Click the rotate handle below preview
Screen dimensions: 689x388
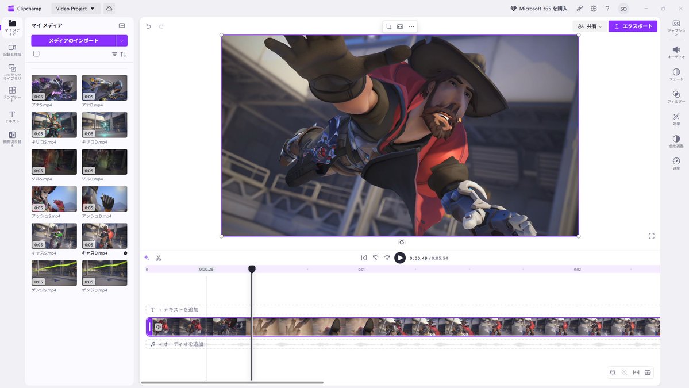(402, 242)
